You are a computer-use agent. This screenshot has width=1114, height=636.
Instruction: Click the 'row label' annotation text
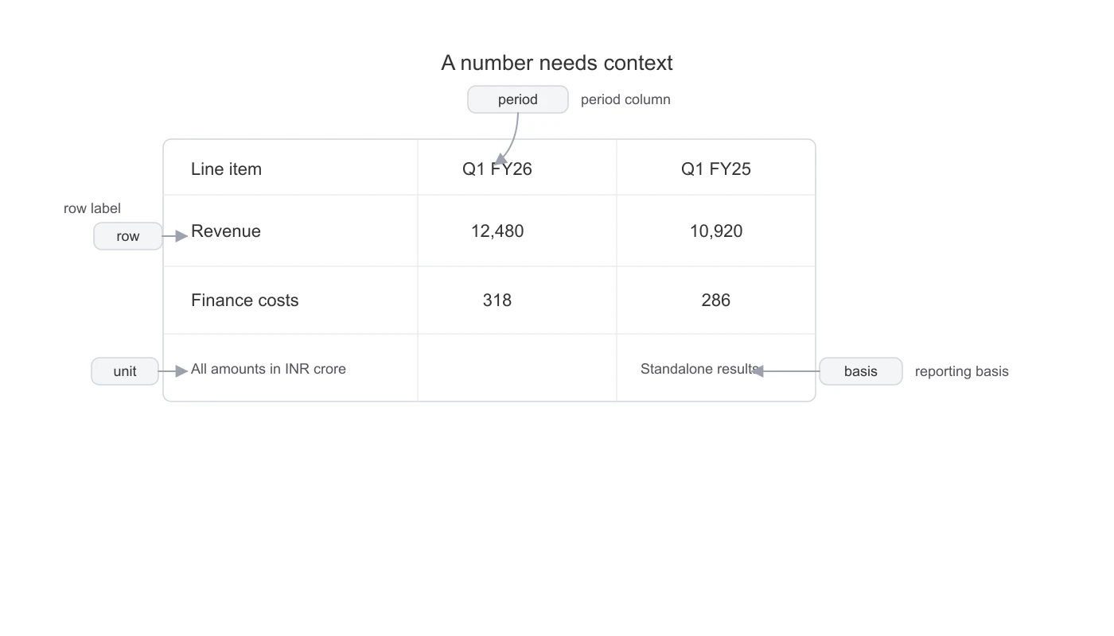point(92,208)
